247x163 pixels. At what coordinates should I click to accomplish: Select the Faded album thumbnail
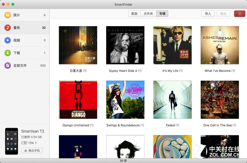[173, 100]
